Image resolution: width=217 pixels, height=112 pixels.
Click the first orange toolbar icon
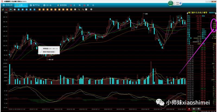(x=40, y=9)
